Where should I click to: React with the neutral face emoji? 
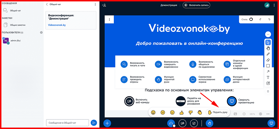(163, 112)
